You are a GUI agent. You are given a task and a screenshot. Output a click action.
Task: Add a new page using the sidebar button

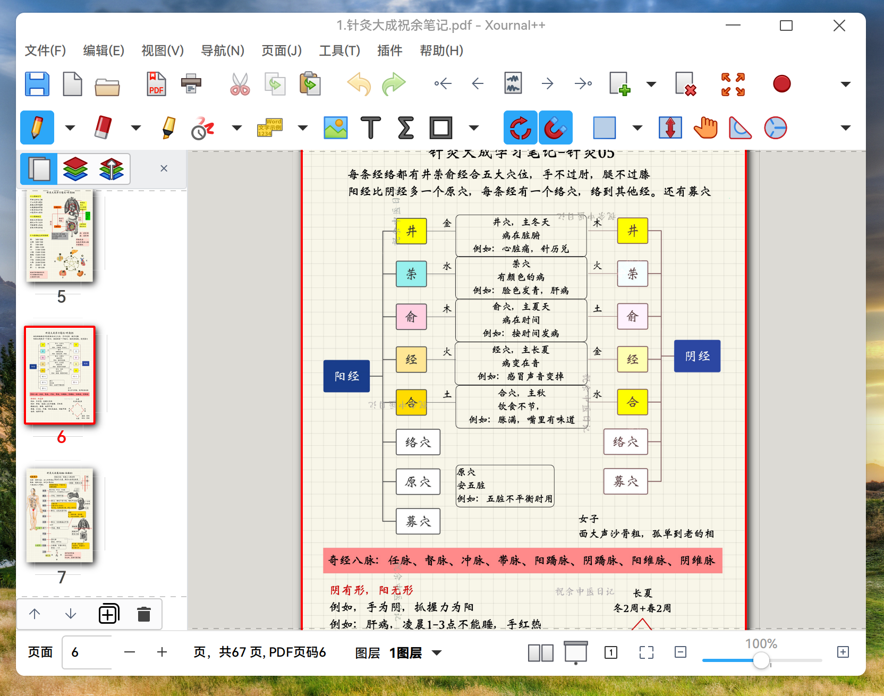coord(108,614)
